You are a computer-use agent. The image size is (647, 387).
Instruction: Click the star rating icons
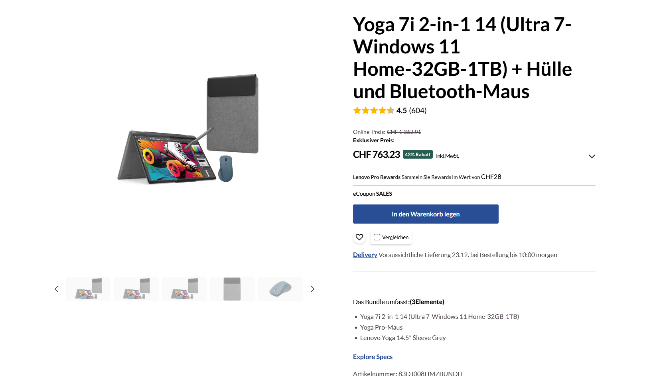(373, 110)
